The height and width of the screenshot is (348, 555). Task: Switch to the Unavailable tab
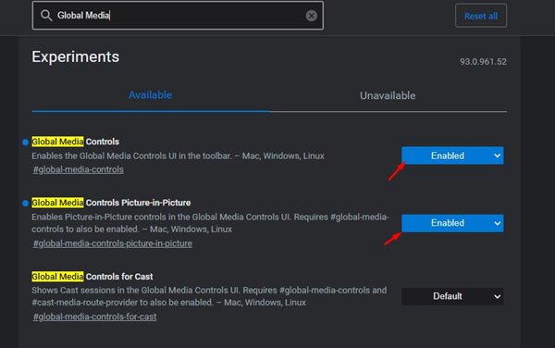(388, 95)
